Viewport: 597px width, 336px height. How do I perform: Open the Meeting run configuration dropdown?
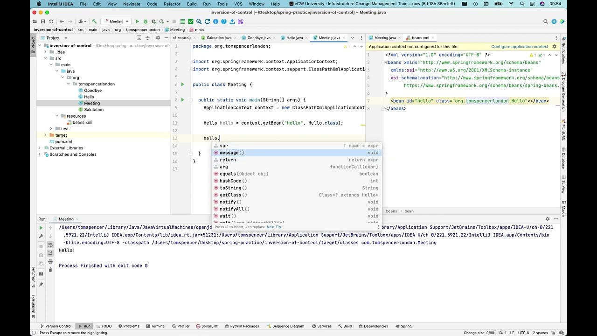pos(117,21)
